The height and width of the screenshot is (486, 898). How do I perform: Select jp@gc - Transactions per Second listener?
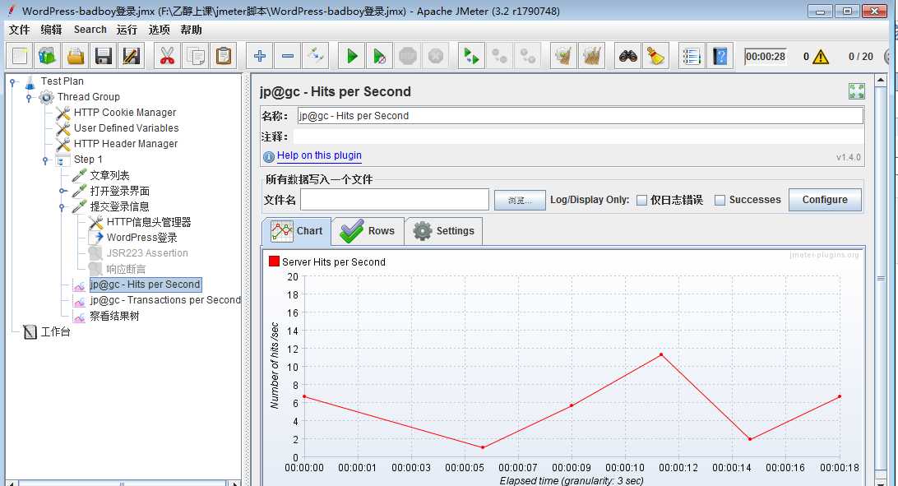click(x=165, y=300)
